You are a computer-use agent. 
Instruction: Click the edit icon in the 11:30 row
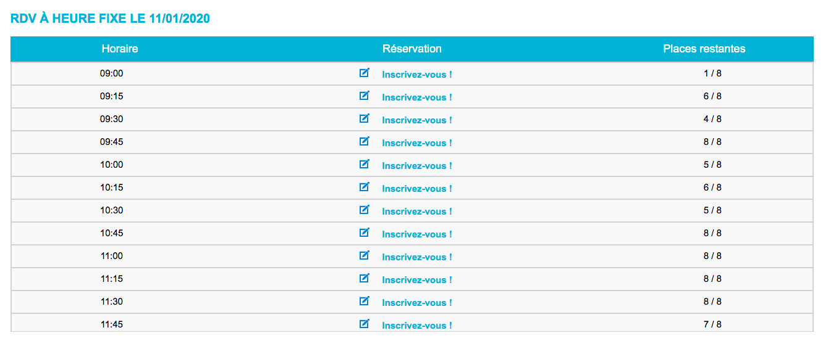(365, 301)
